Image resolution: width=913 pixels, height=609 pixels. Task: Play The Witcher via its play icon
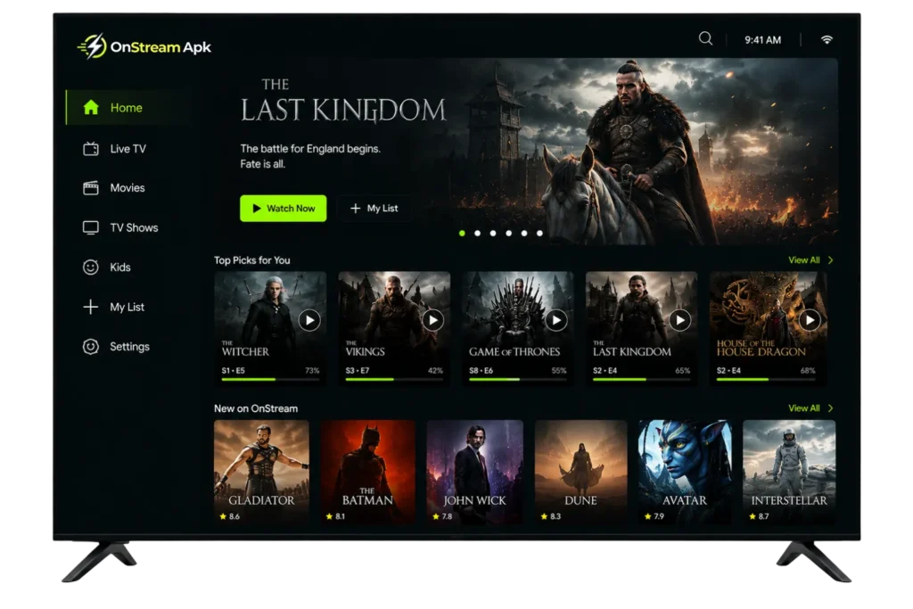(x=309, y=320)
